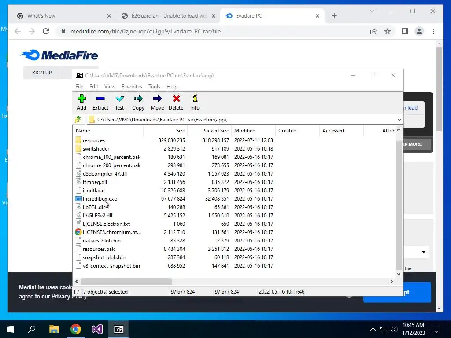This screenshot has width=451, height=338.
Task: Run the Test archive tool
Action: [x=119, y=99]
